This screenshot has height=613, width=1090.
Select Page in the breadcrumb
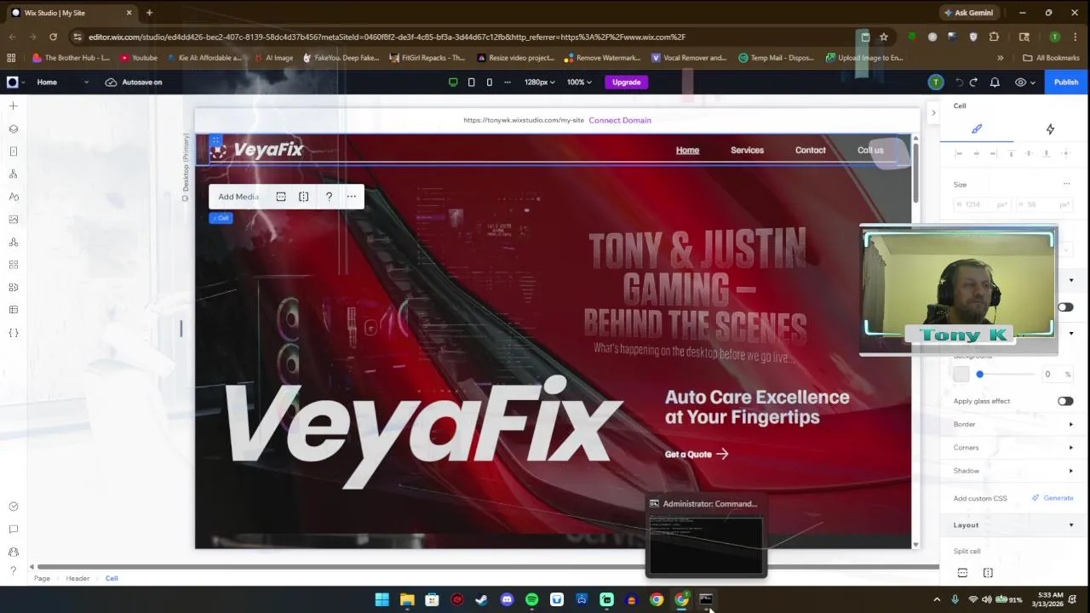(42, 578)
